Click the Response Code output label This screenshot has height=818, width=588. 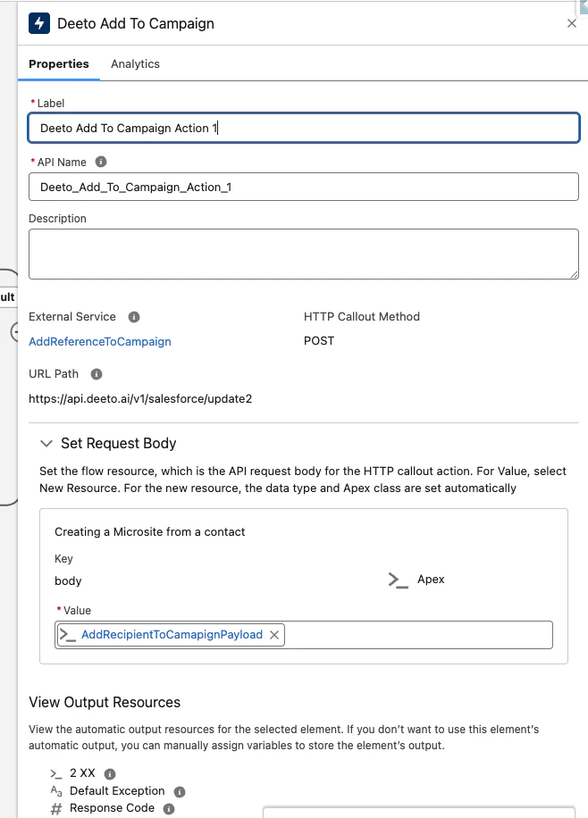click(112, 808)
